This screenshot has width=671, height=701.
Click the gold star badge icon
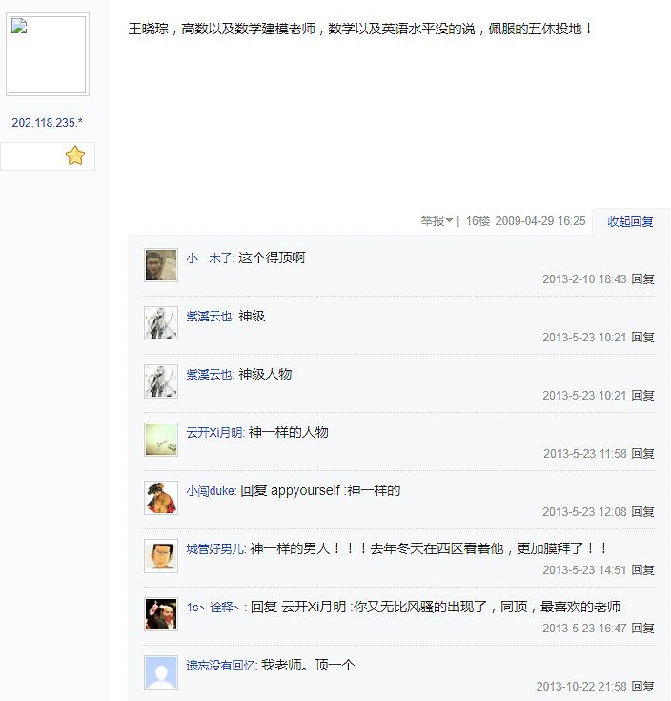click(x=75, y=156)
